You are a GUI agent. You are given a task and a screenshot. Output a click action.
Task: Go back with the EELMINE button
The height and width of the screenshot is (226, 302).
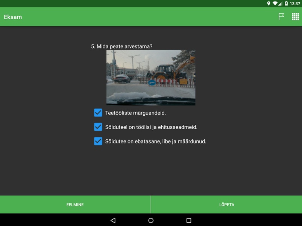pyautogui.click(x=75, y=205)
